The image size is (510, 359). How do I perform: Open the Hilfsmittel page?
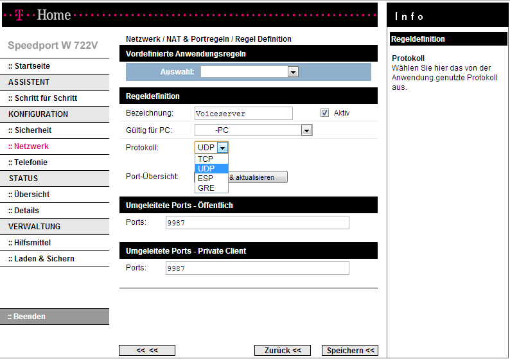click(30, 243)
